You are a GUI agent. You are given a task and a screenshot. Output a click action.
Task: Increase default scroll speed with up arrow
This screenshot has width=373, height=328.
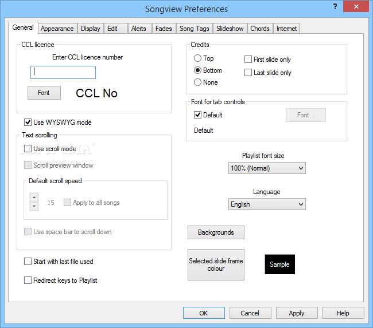(x=34, y=197)
